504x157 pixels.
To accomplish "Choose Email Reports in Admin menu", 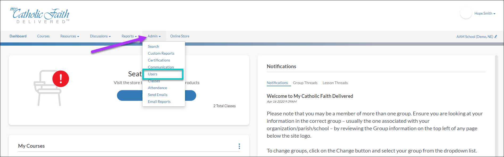I will coord(159,102).
